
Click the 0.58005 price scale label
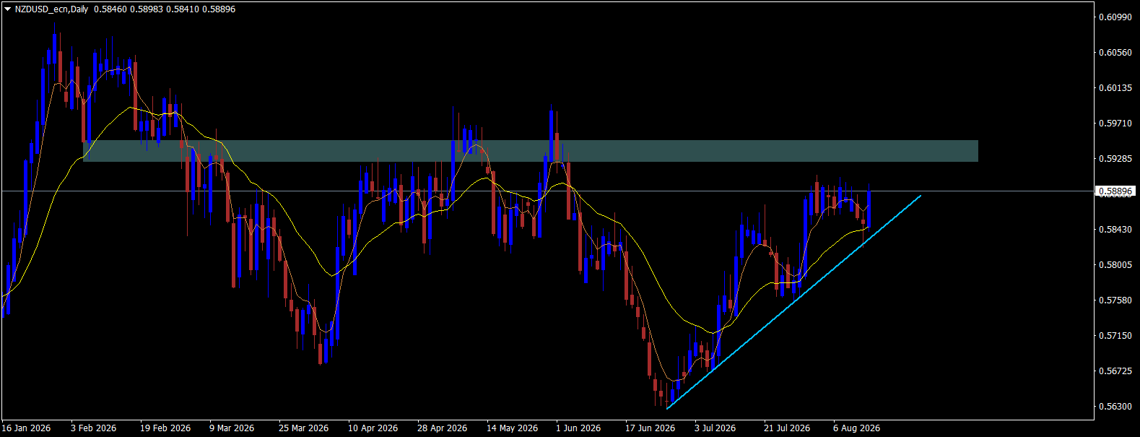[x=1115, y=265]
